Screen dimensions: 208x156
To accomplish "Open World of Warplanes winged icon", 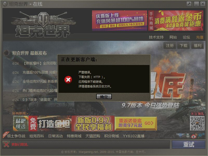I will coord(180,135).
